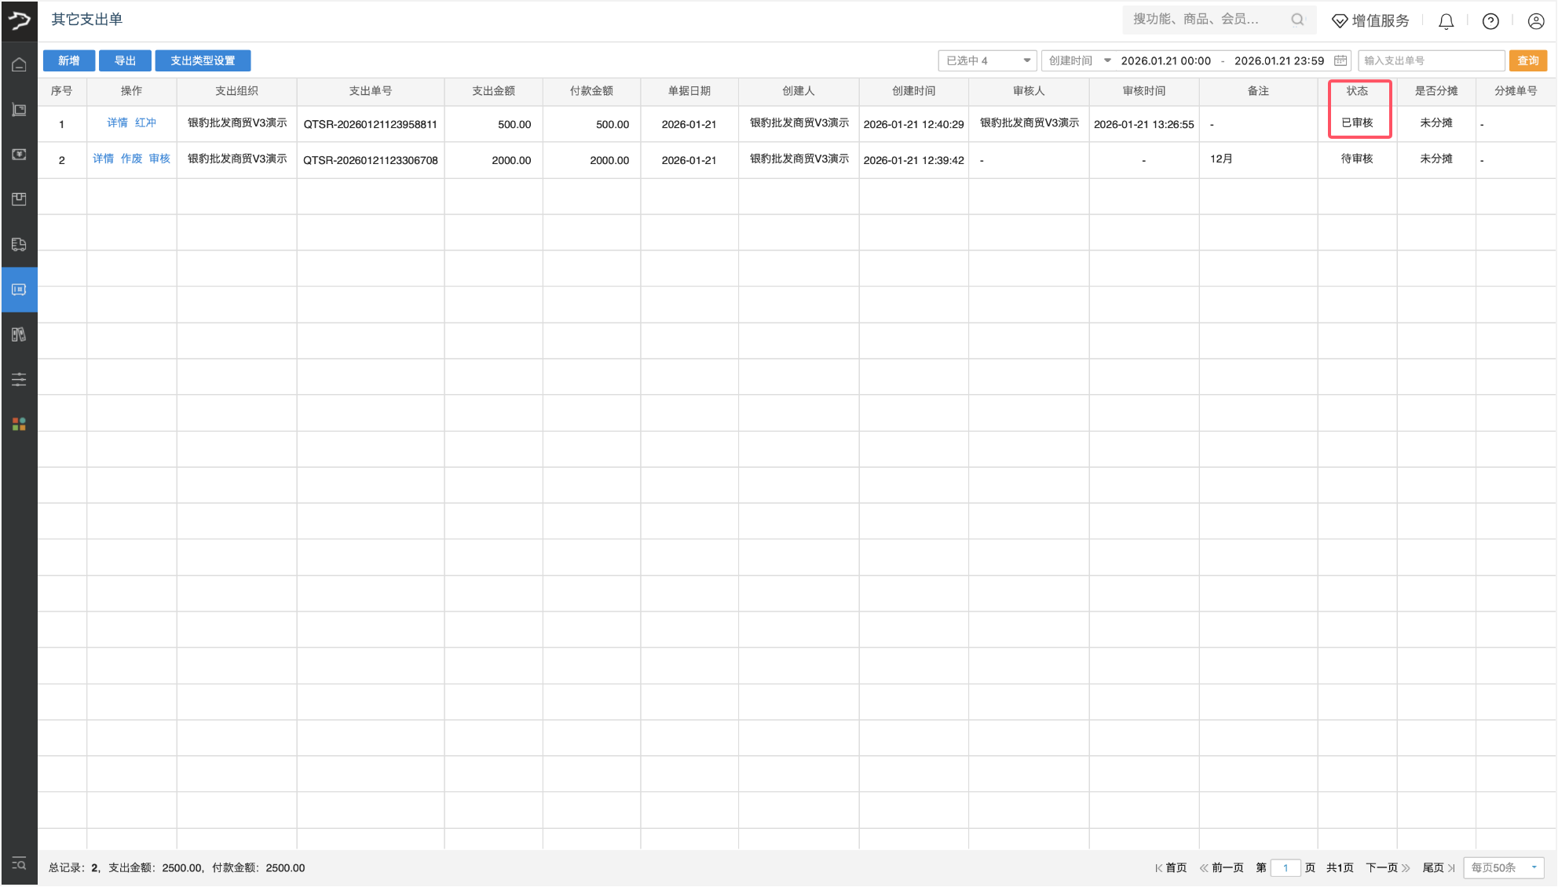Open the 每页50条 page size dropdown

[x=1502, y=867]
